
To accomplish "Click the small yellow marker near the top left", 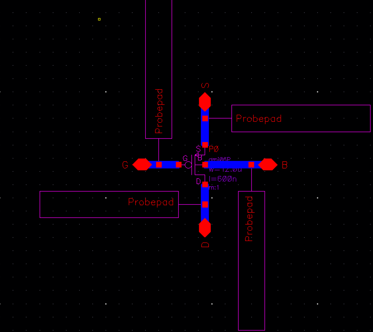I will tap(98, 20).
